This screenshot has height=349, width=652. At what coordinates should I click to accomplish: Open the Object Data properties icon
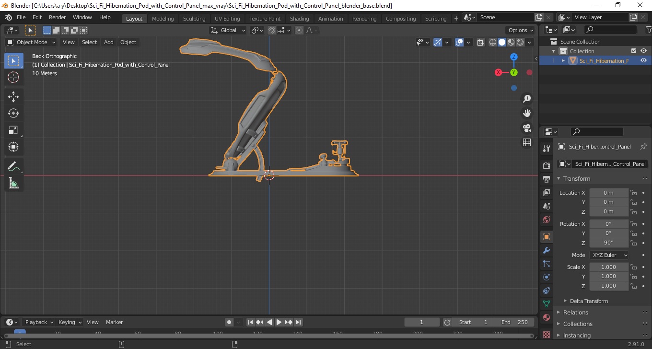coord(546,304)
